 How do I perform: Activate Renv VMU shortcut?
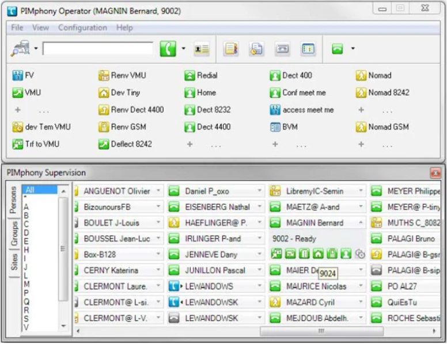pyautogui.click(x=122, y=75)
